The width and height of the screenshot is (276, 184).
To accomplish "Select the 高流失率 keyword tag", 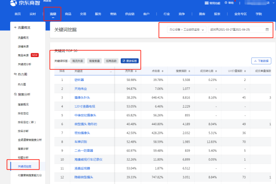I will pyautogui.click(x=78, y=61).
